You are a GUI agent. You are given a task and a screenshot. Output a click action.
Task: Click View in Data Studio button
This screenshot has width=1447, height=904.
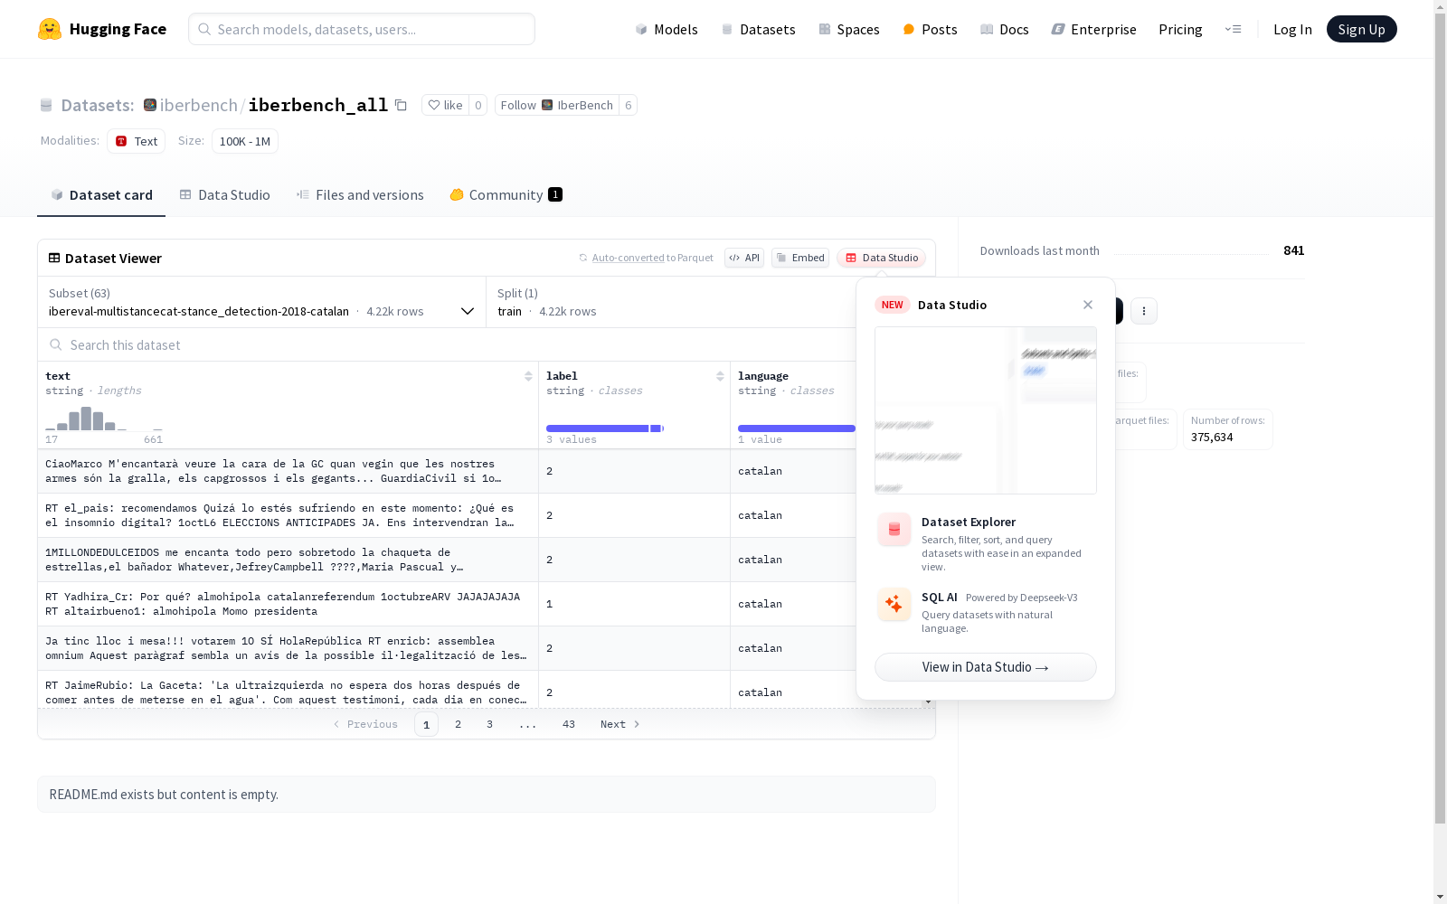coord(986,667)
